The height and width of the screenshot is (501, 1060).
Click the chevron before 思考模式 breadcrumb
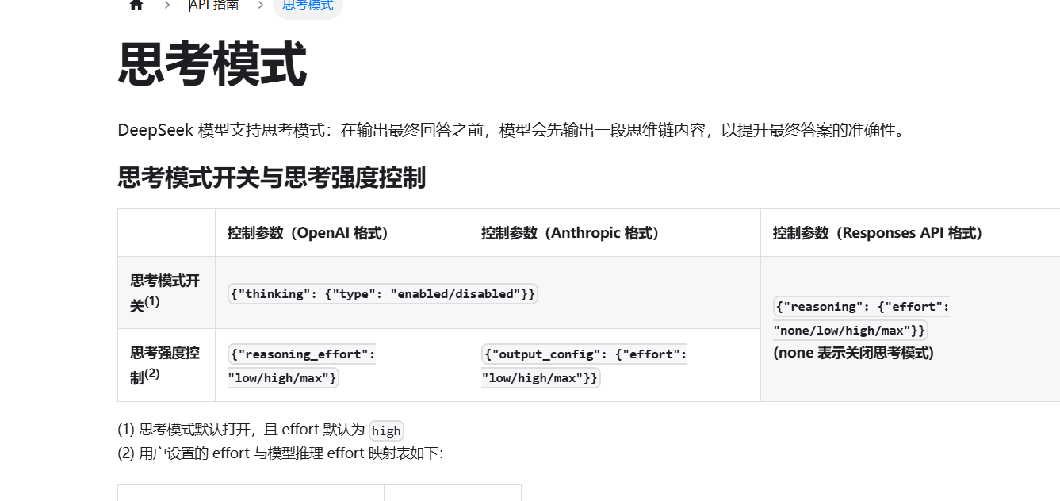pos(260,5)
